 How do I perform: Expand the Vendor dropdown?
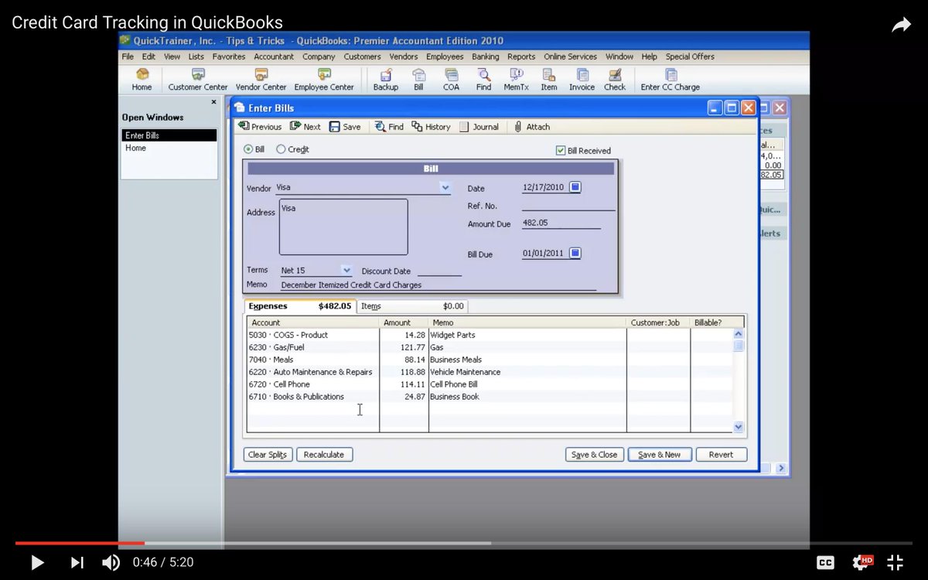pos(445,187)
